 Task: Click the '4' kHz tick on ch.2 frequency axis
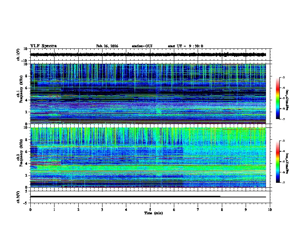26,164
